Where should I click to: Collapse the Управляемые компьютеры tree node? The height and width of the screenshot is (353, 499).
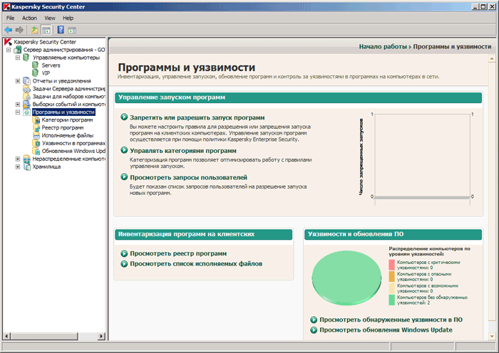pyautogui.click(x=18, y=58)
